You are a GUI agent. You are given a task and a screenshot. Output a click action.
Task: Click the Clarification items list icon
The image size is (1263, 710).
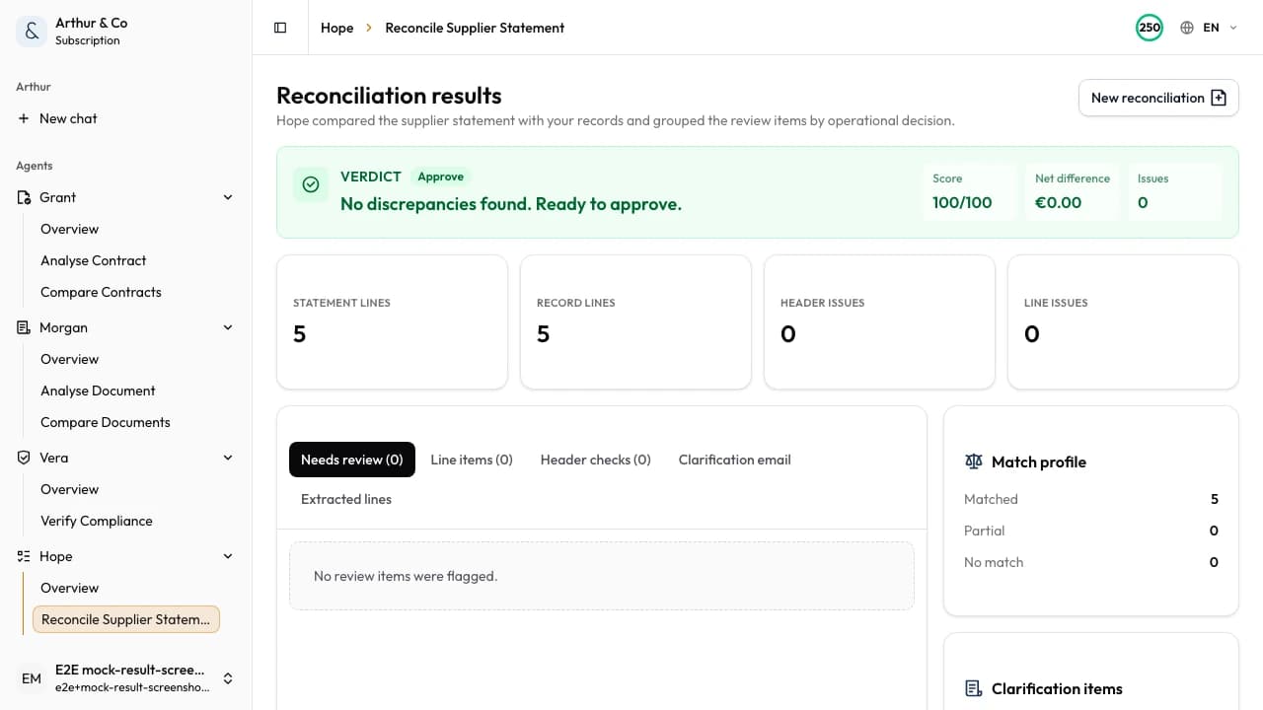point(974,688)
